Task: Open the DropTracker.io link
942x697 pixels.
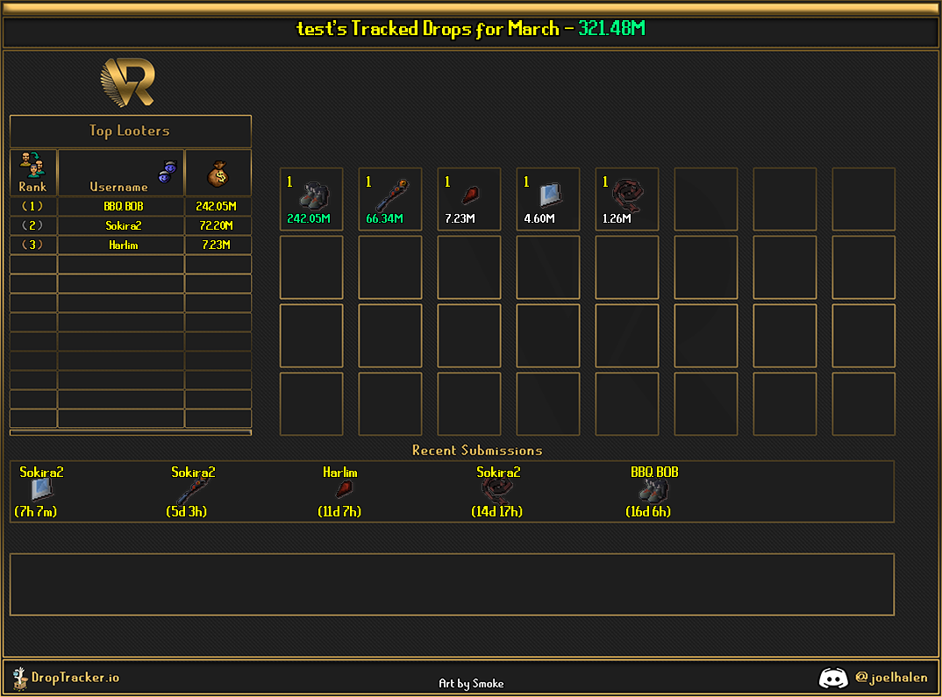Action: click(x=75, y=678)
